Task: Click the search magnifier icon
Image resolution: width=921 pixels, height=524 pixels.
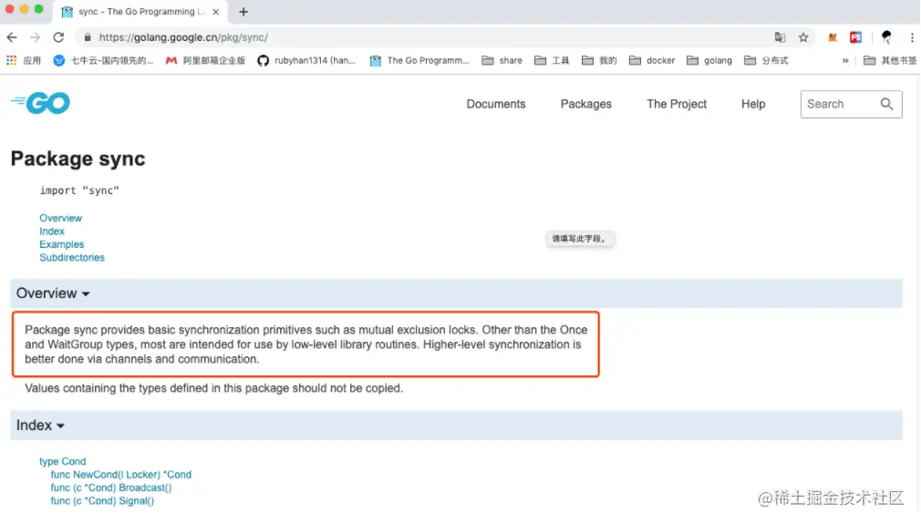Action: point(886,104)
